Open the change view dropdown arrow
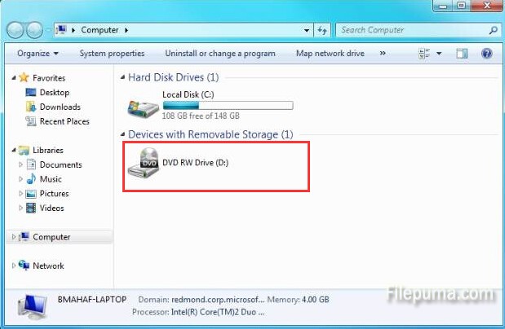Image resolution: width=505 pixels, height=329 pixels. tap(439, 54)
